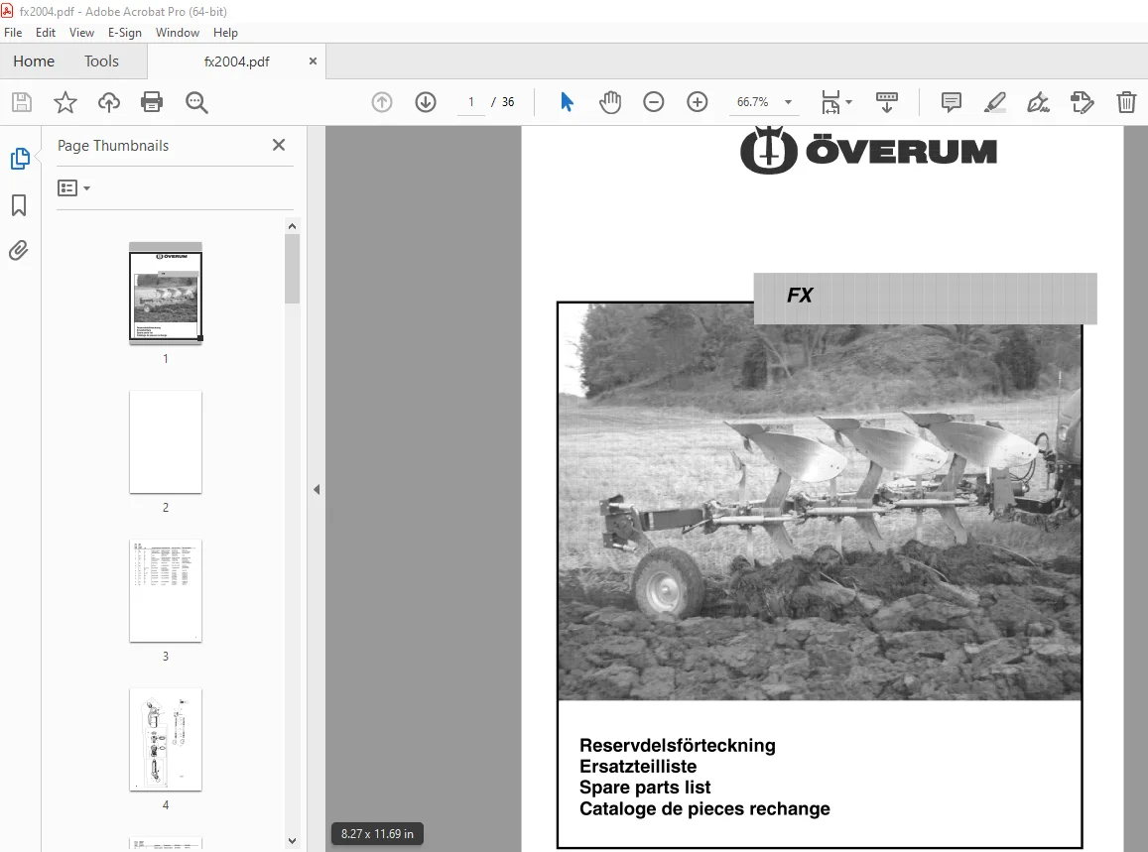Activate the Hand pan tool

[x=610, y=102]
